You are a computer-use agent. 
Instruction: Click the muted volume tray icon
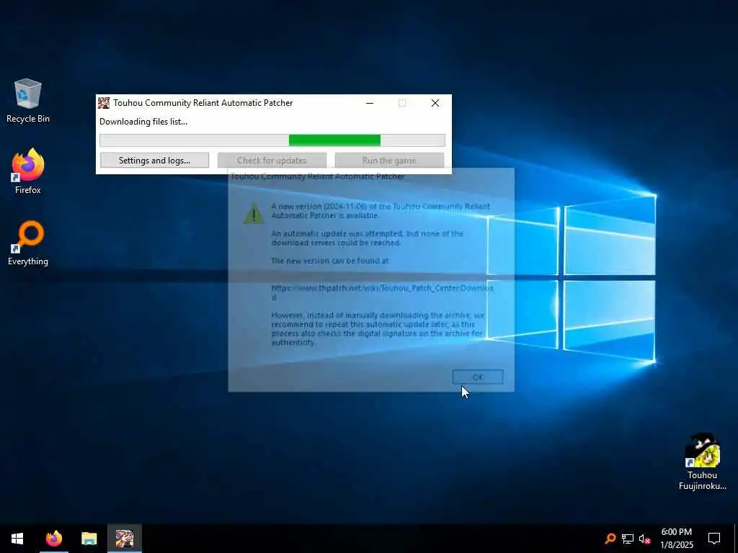tap(644, 539)
